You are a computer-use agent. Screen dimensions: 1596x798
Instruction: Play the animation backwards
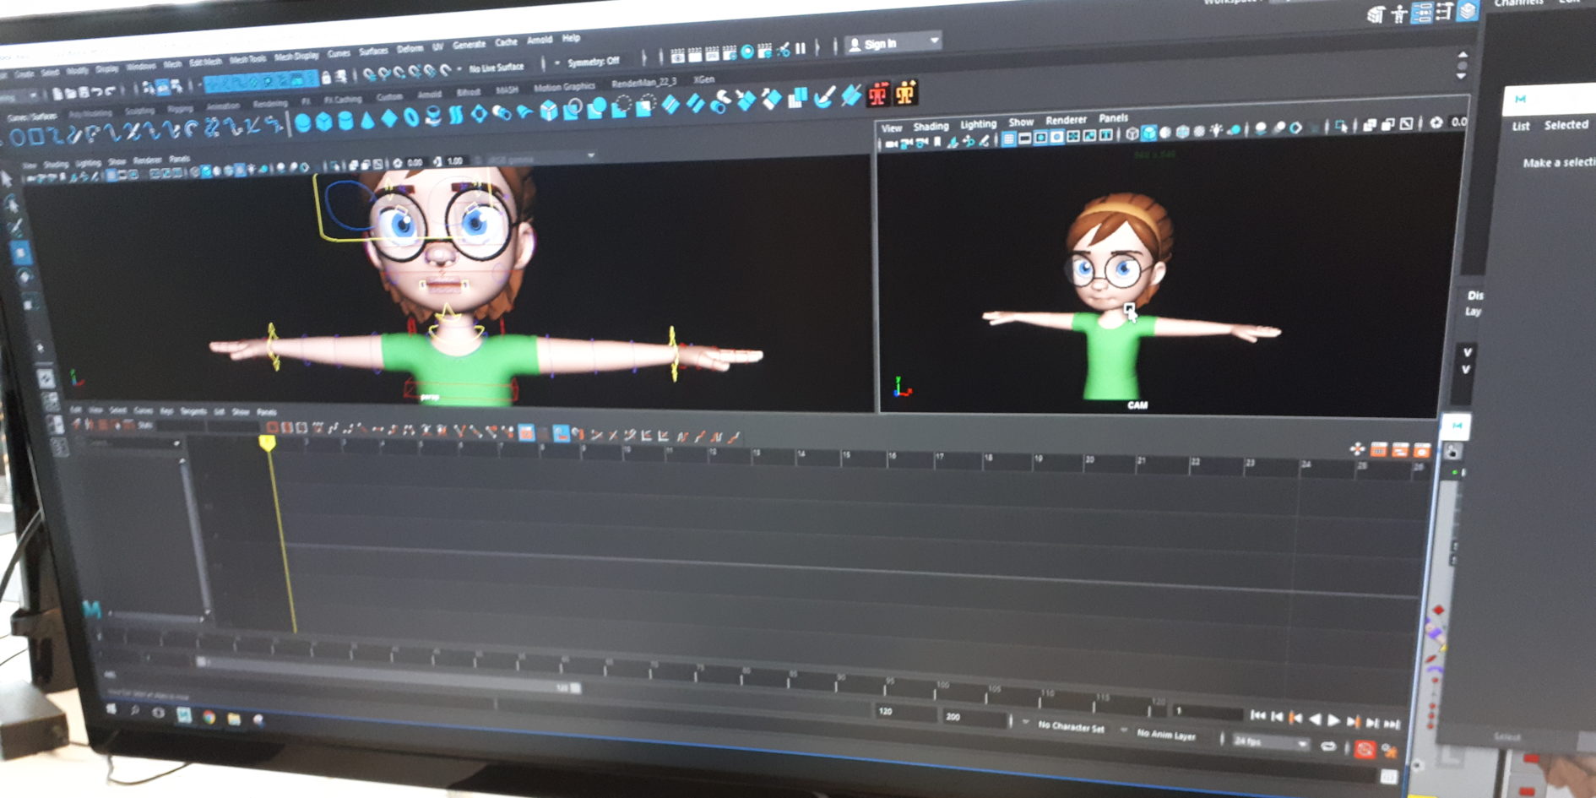[1315, 719]
